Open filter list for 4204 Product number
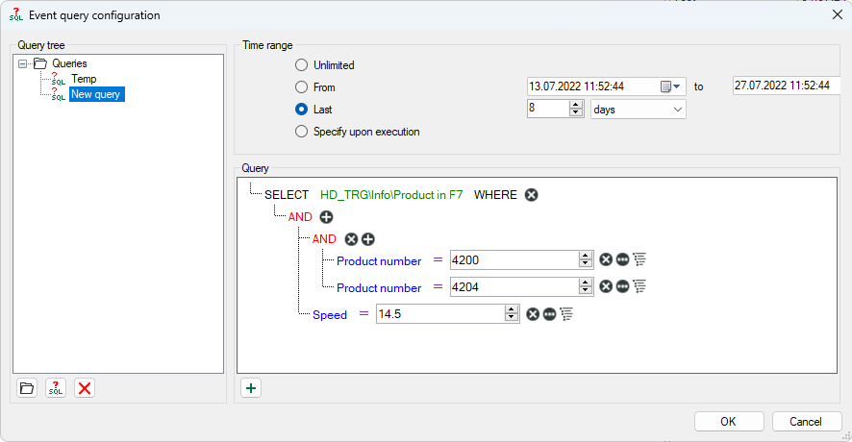Image resolution: width=852 pixels, height=442 pixels. coord(639,286)
